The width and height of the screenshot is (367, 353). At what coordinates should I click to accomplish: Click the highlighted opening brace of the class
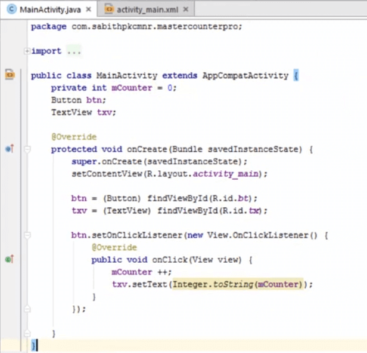[296, 76]
